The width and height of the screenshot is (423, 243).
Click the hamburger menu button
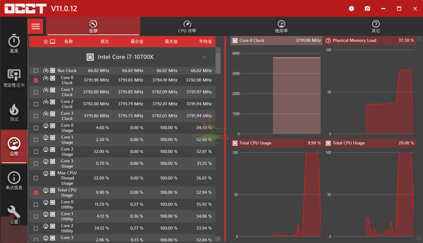click(35, 26)
